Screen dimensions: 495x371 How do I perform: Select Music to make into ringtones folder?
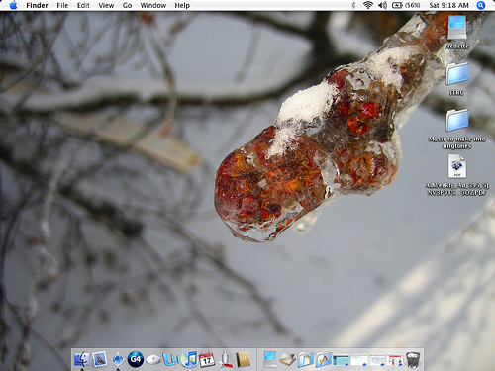click(x=457, y=121)
